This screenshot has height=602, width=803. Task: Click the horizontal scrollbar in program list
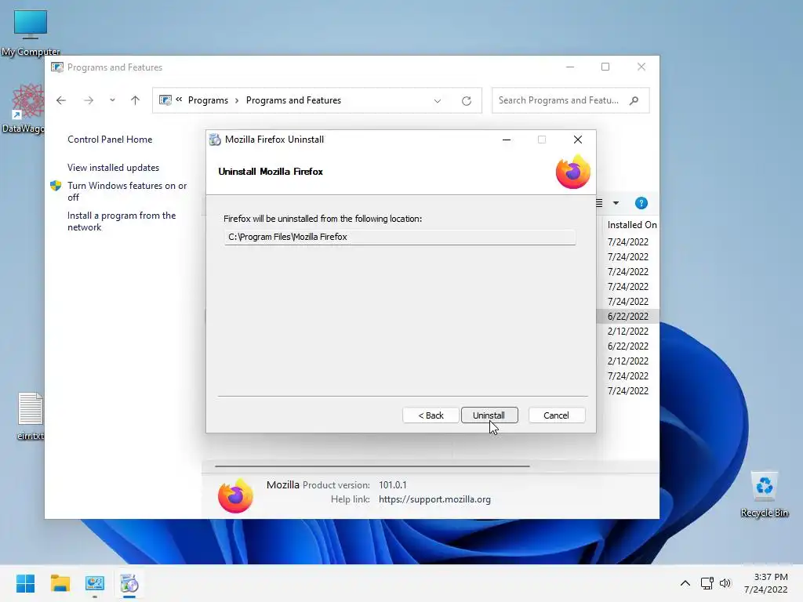click(372, 466)
